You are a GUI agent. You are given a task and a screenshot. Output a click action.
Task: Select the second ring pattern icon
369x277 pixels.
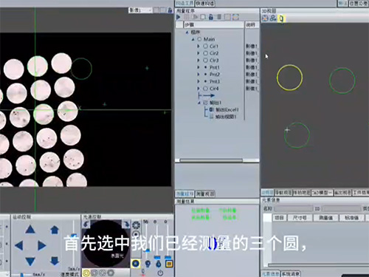[x=94, y=273]
